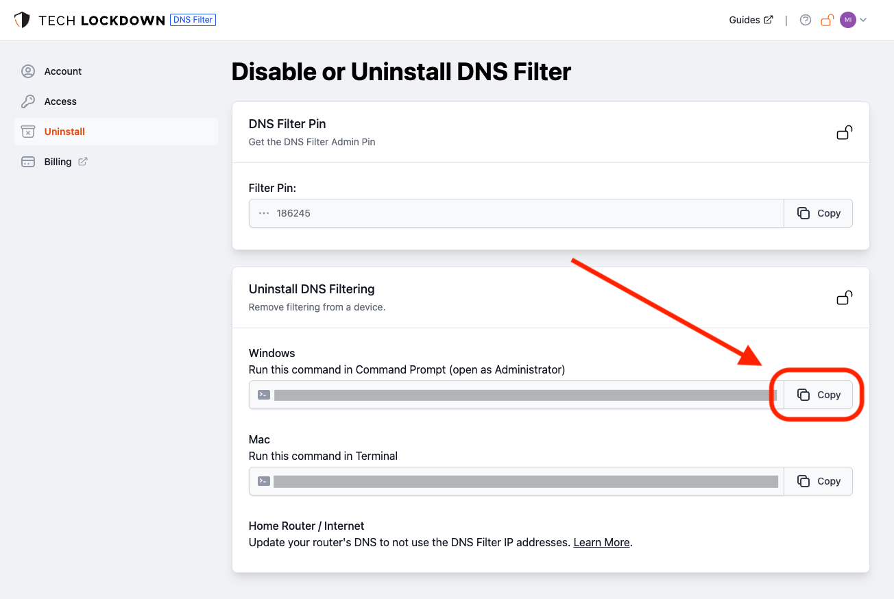Toggle the lock on Uninstall DNS Filtering card
This screenshot has height=599, width=894.
pos(845,297)
